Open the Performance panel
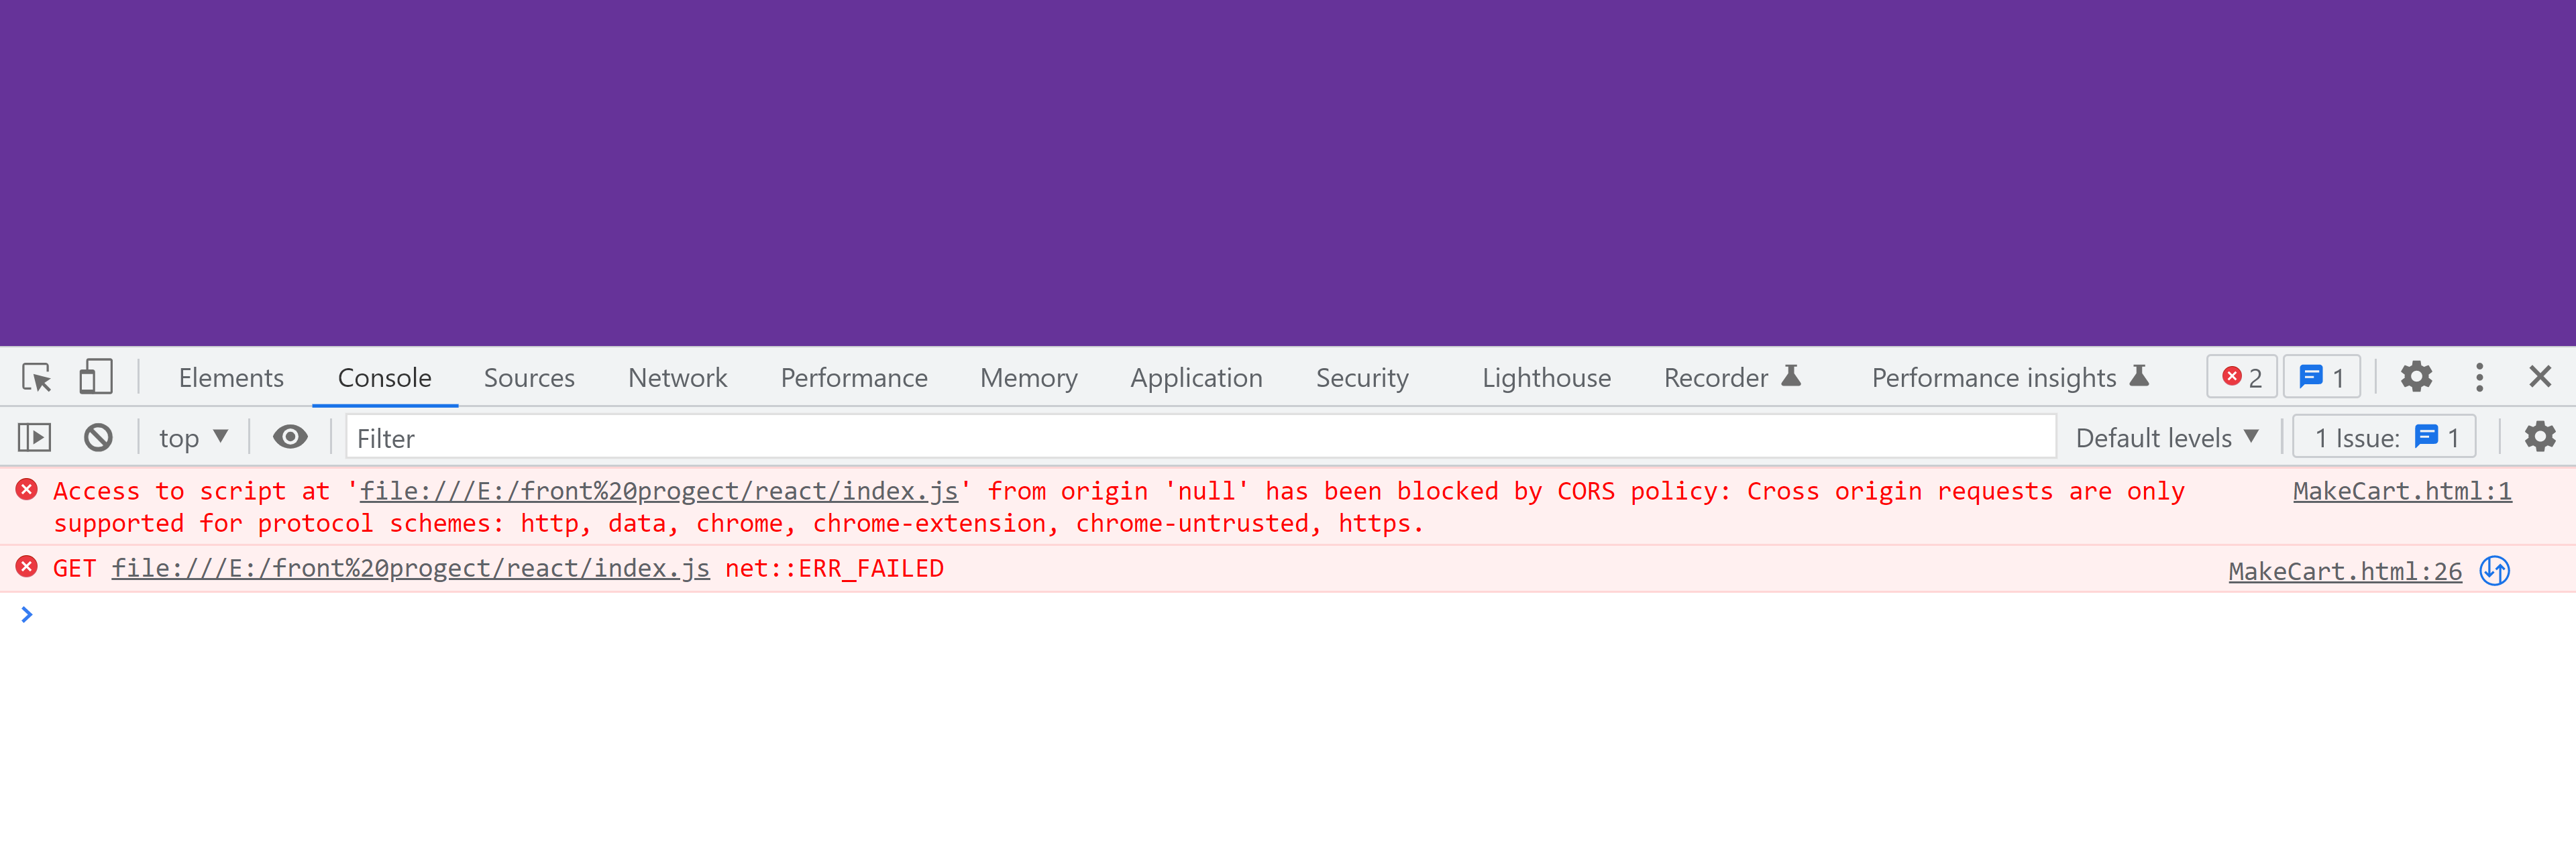Image resolution: width=2576 pixels, height=861 pixels. click(853, 376)
